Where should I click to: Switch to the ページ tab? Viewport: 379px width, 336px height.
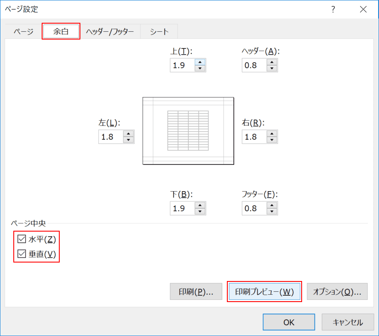(24, 31)
